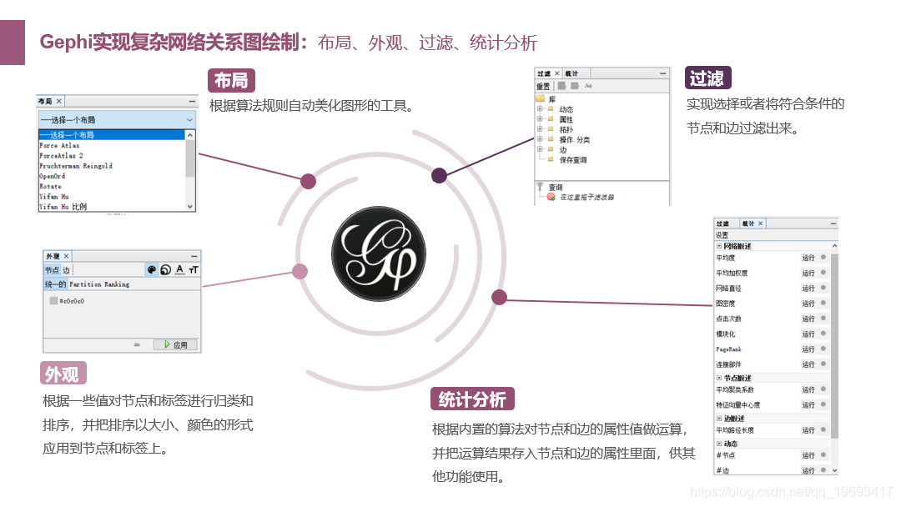Expand the 操作 分类 tree node

(540, 139)
